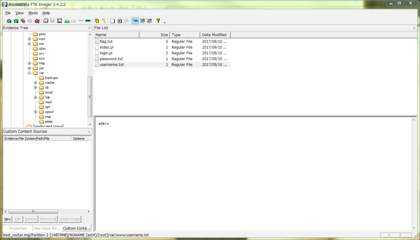Click Export File Hash List icon
The height and width of the screenshot is (240, 420).
pyautogui.click(x=119, y=20)
